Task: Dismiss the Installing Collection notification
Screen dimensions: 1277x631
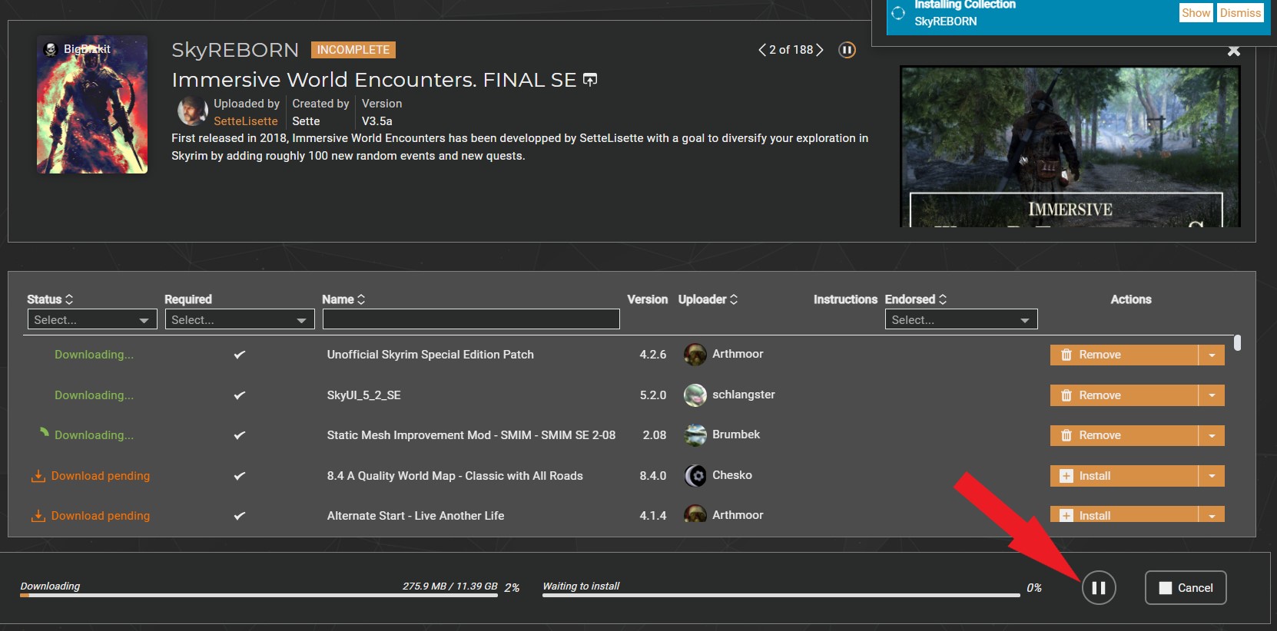Action: [1240, 13]
